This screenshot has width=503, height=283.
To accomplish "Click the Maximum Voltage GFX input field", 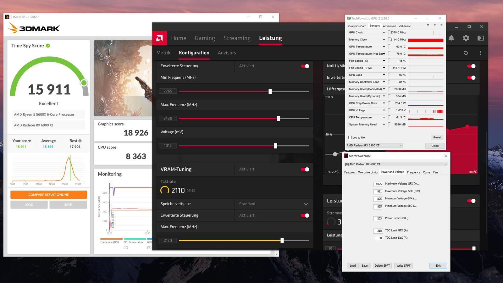I will click(378, 184).
